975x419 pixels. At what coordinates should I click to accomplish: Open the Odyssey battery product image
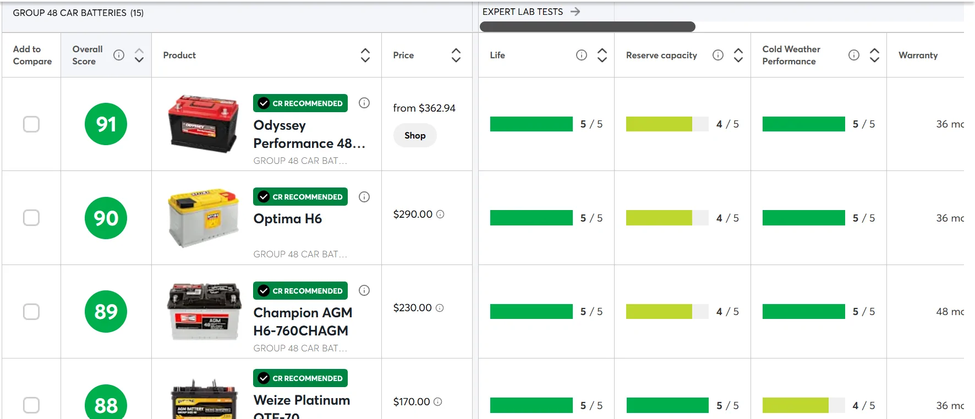point(204,124)
